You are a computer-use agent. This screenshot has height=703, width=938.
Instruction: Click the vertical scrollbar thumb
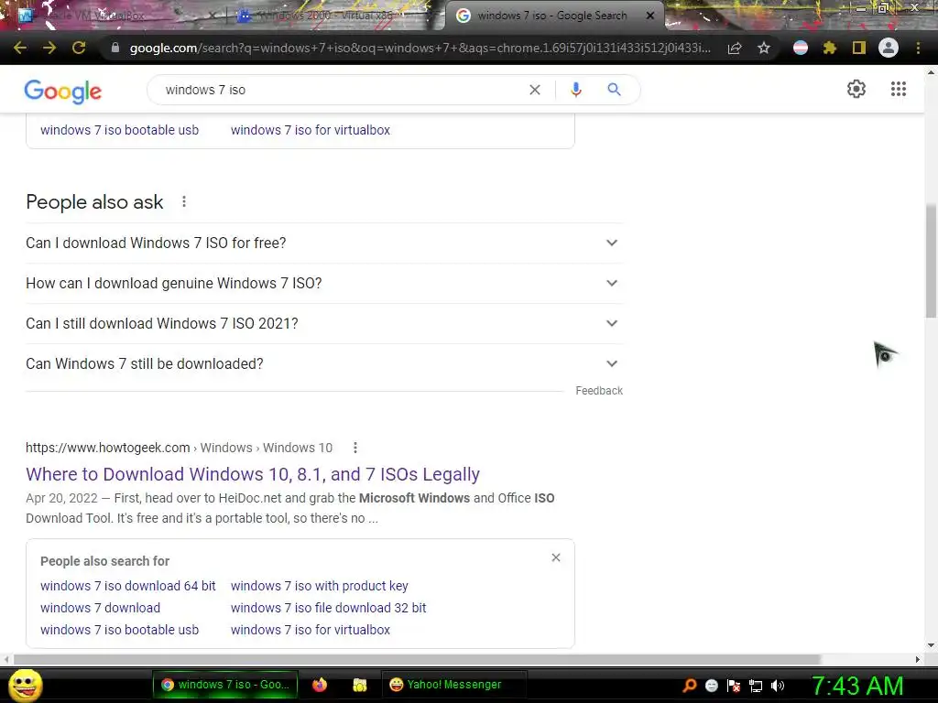(x=931, y=261)
